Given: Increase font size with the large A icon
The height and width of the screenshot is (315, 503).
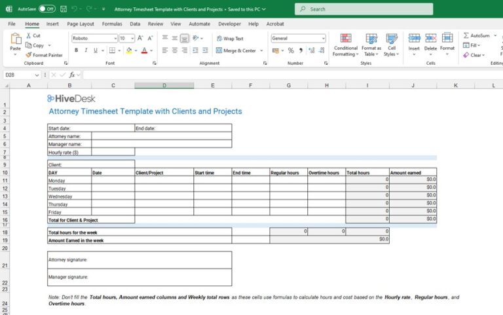Looking at the screenshot, I should (140, 38).
